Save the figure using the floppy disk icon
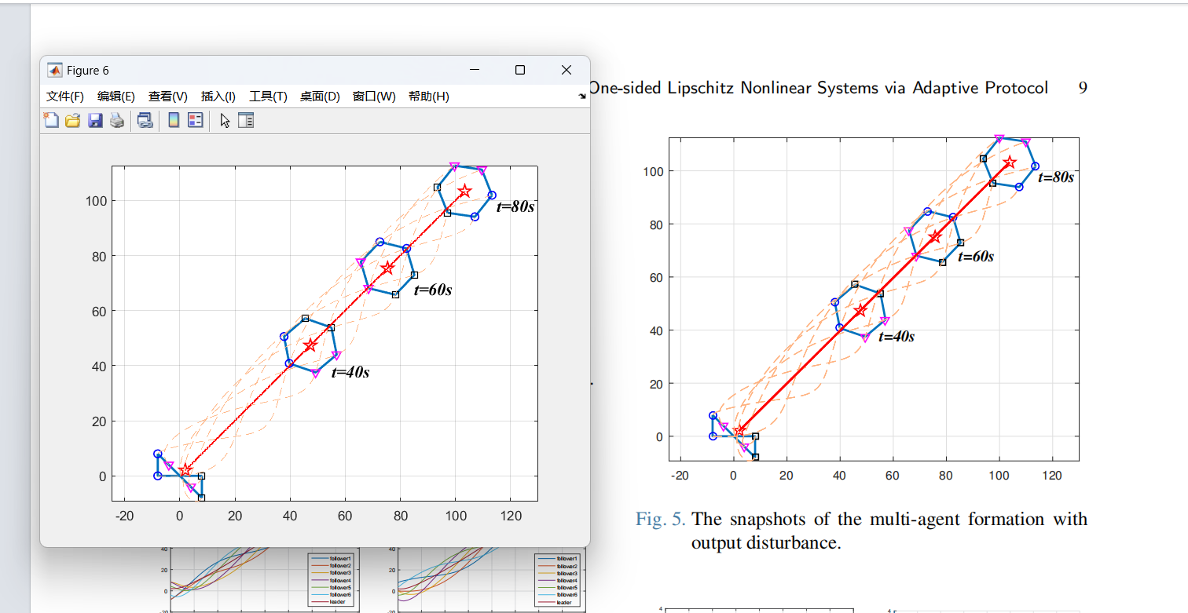This screenshot has height=613, width=1188. 95,121
